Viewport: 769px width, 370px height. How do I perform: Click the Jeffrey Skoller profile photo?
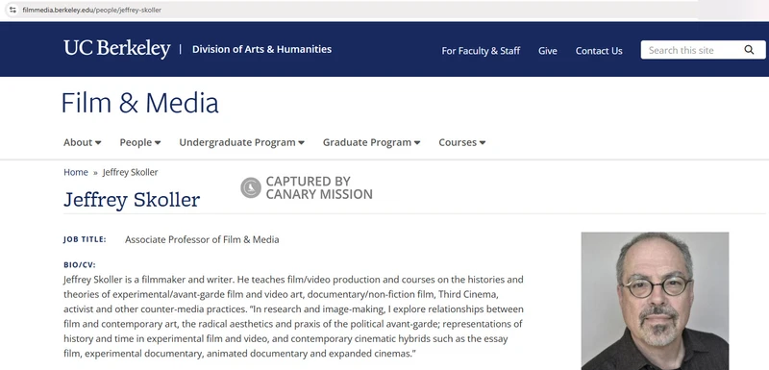pos(655,301)
